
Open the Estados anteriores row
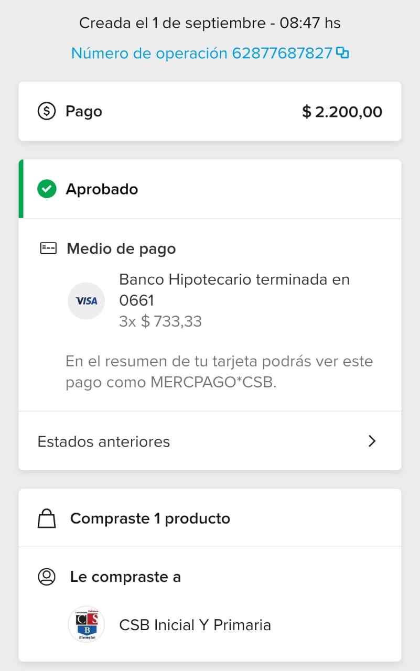[x=210, y=441]
